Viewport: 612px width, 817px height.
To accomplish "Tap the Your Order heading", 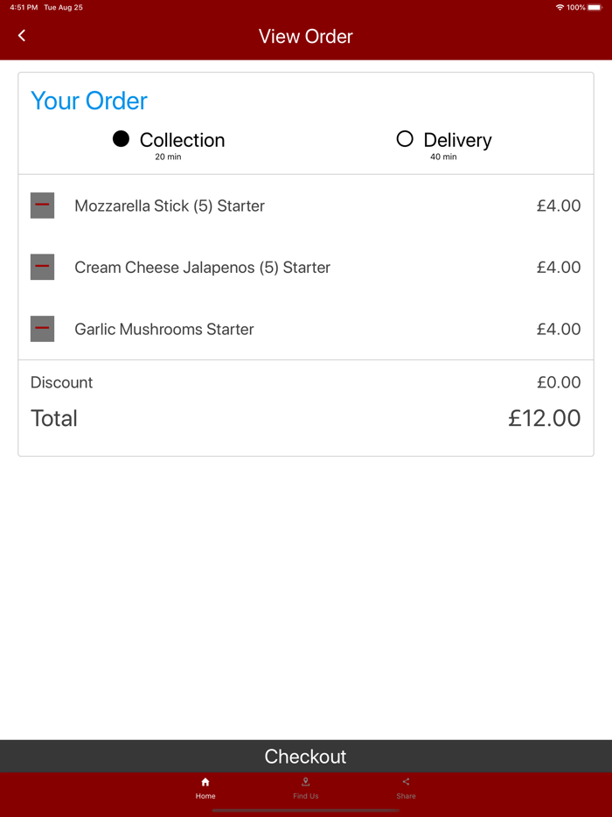I will (89, 101).
